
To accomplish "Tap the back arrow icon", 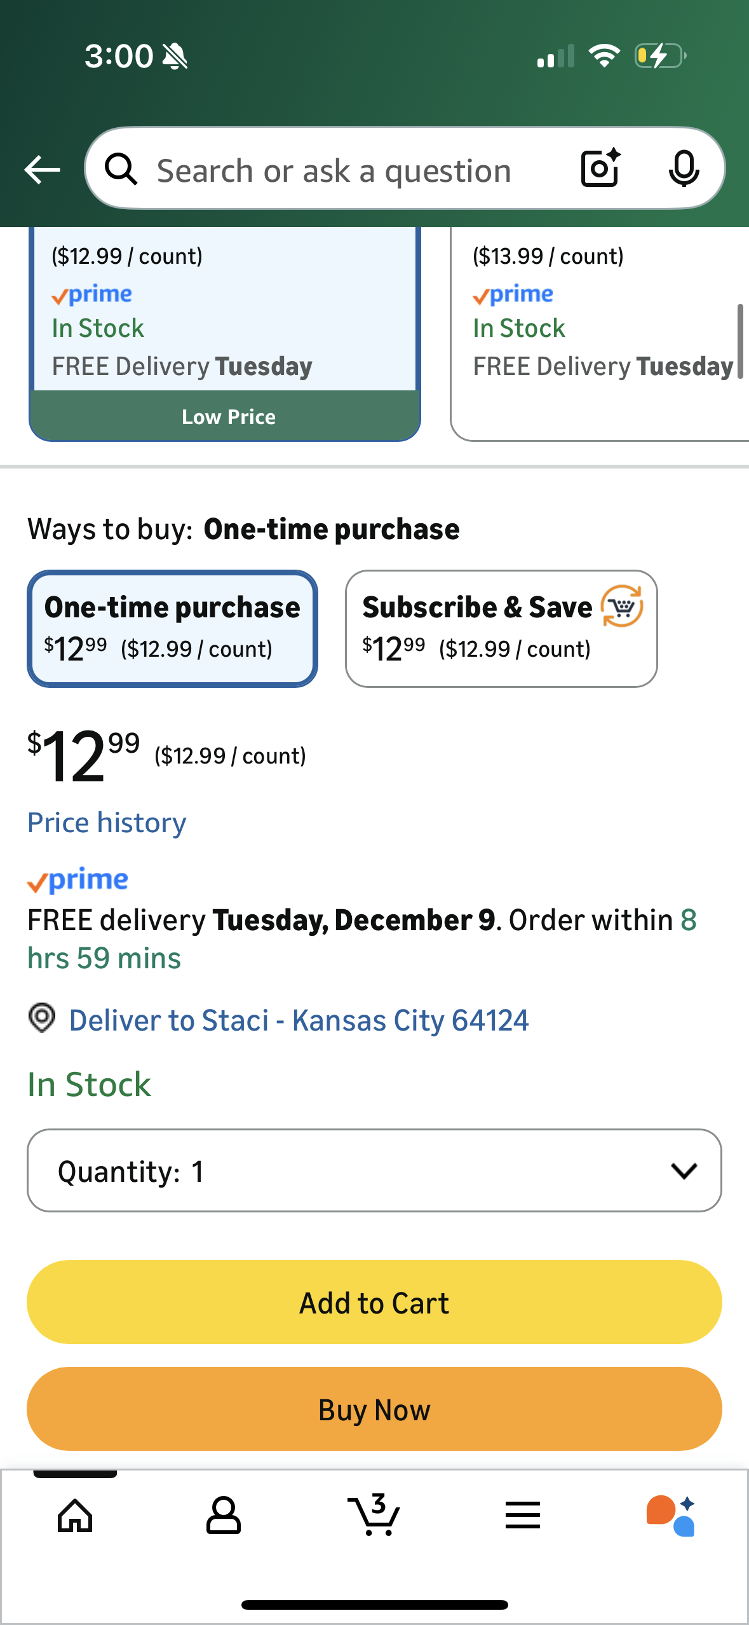I will point(42,170).
